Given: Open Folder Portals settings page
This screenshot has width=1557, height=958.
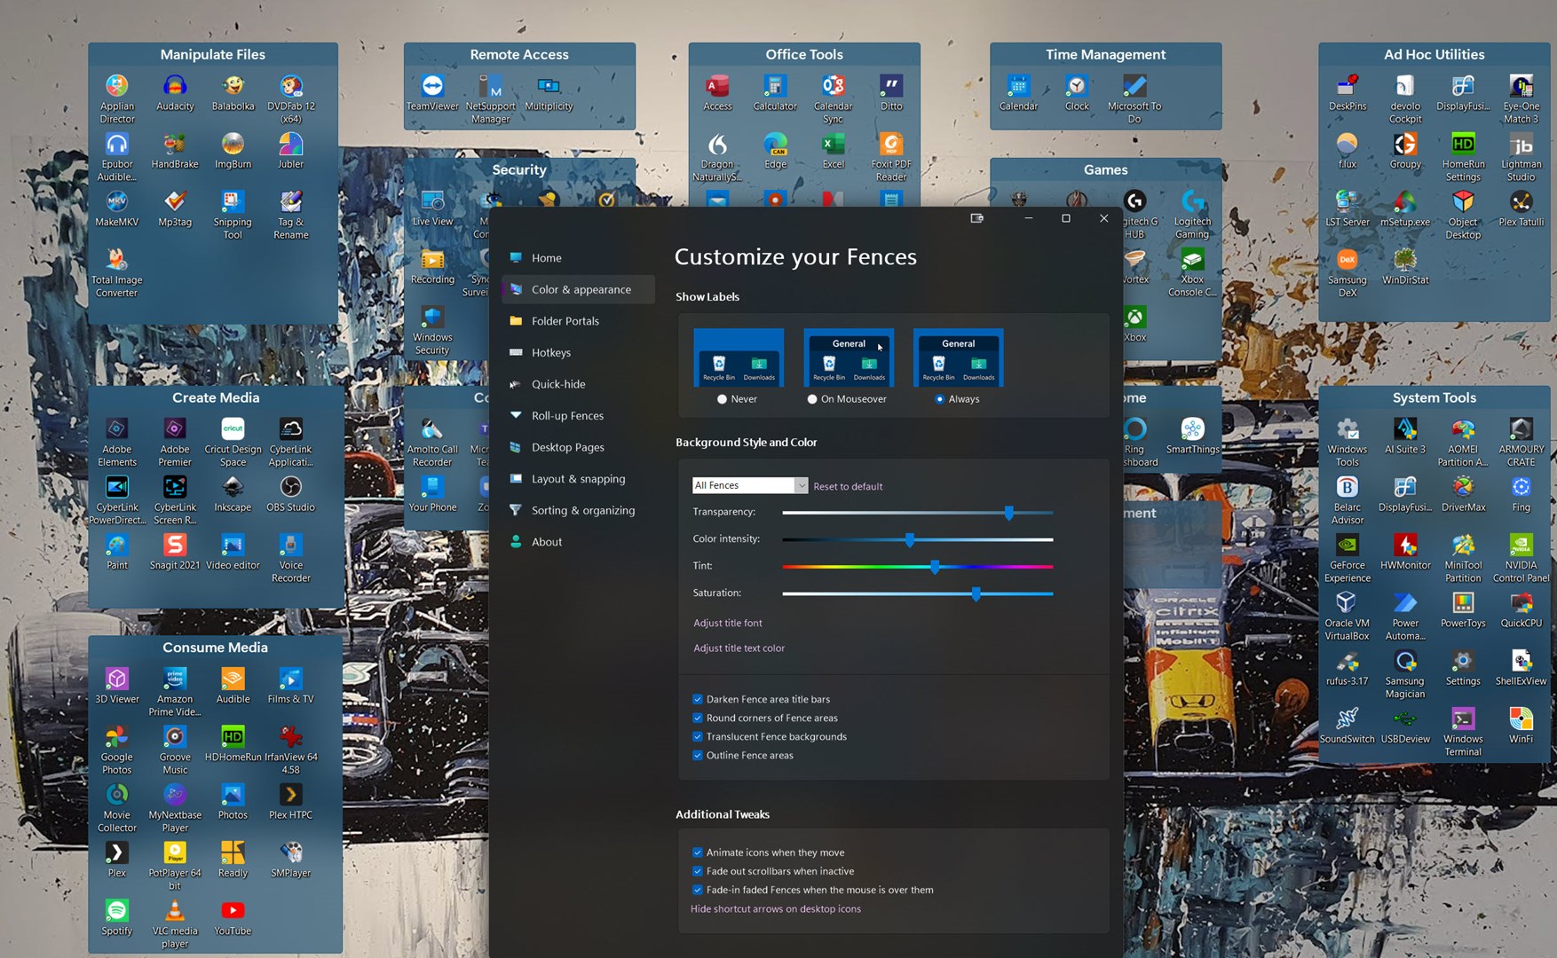Looking at the screenshot, I should coord(578,321).
